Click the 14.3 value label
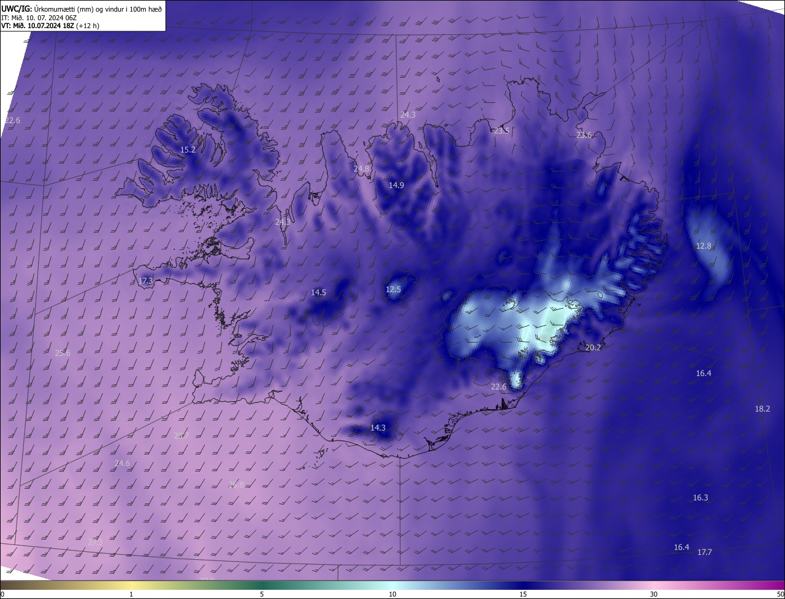785x599 pixels. 378,428
